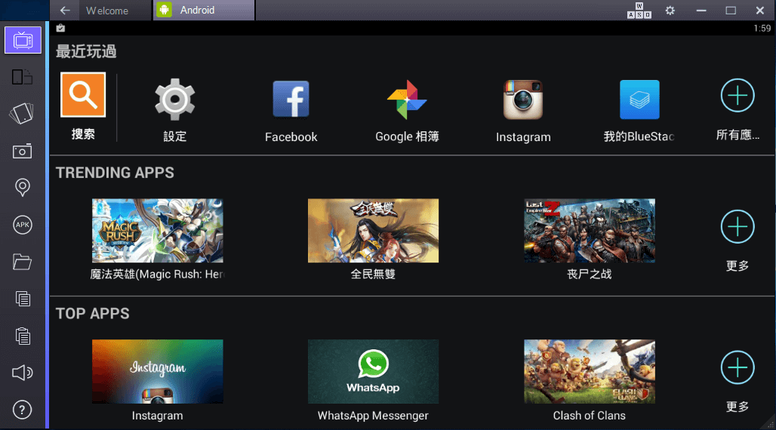Image resolution: width=776 pixels, height=430 pixels.
Task: Click the 全民無雙 label text
Action: click(373, 274)
